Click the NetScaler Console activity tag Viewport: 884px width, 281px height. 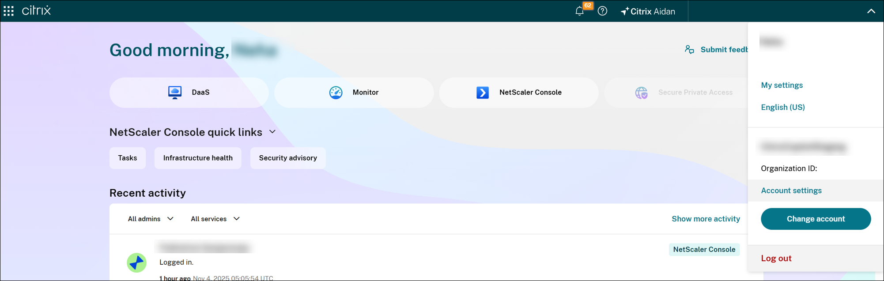(x=704, y=249)
